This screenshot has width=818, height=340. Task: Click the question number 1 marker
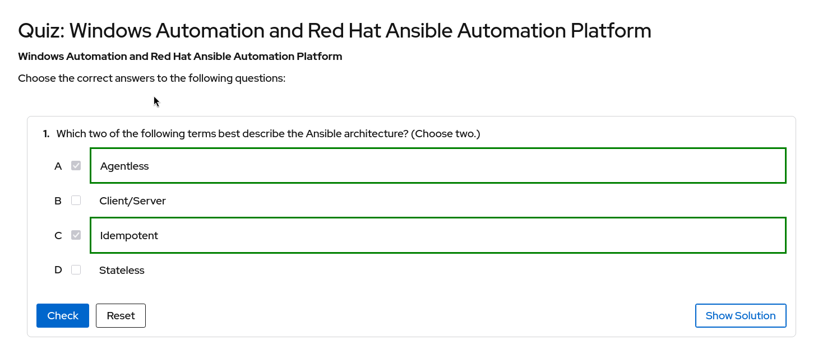coord(46,134)
